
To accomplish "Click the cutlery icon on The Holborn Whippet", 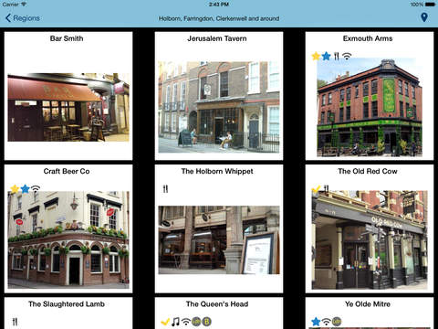I will pos(165,189).
